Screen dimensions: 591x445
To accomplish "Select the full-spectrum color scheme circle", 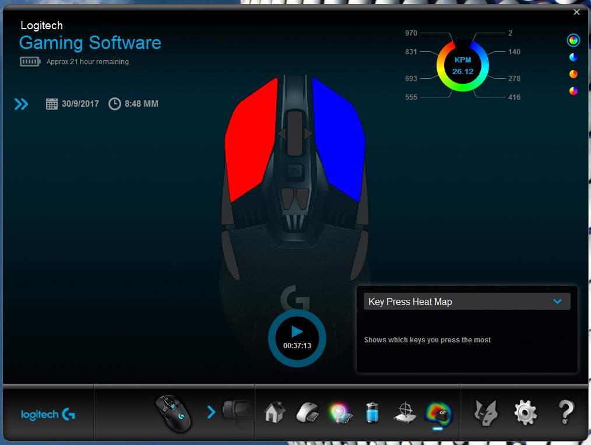I will pyautogui.click(x=574, y=40).
